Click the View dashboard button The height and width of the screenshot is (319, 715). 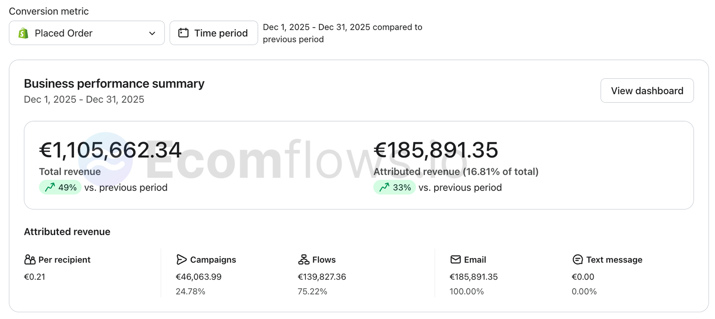pos(647,91)
